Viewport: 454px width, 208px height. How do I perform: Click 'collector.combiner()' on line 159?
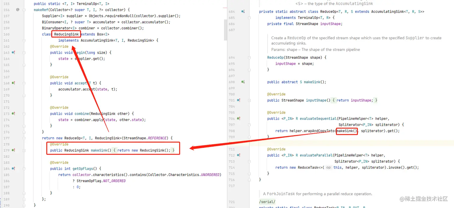[122, 28]
